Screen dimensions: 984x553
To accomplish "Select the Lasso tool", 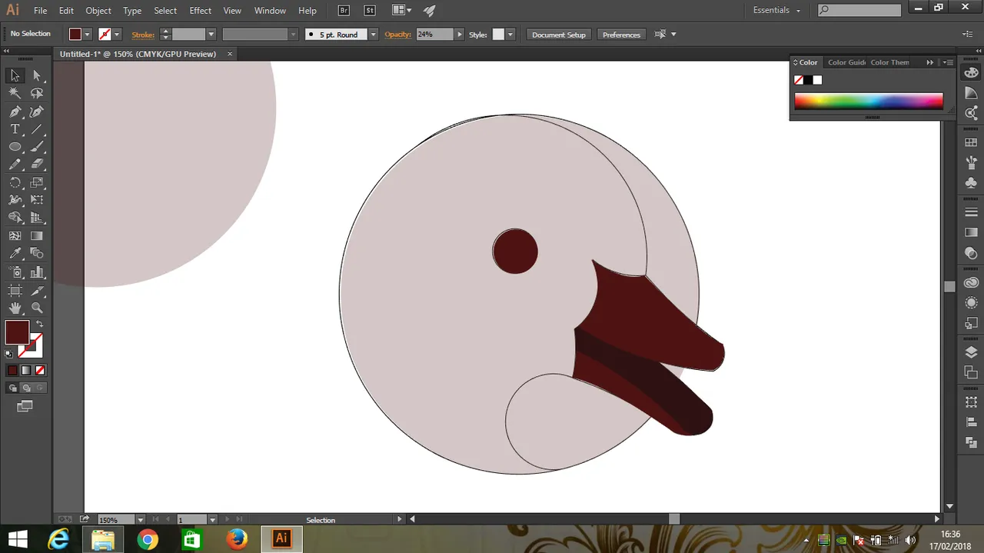I will 37,93.
